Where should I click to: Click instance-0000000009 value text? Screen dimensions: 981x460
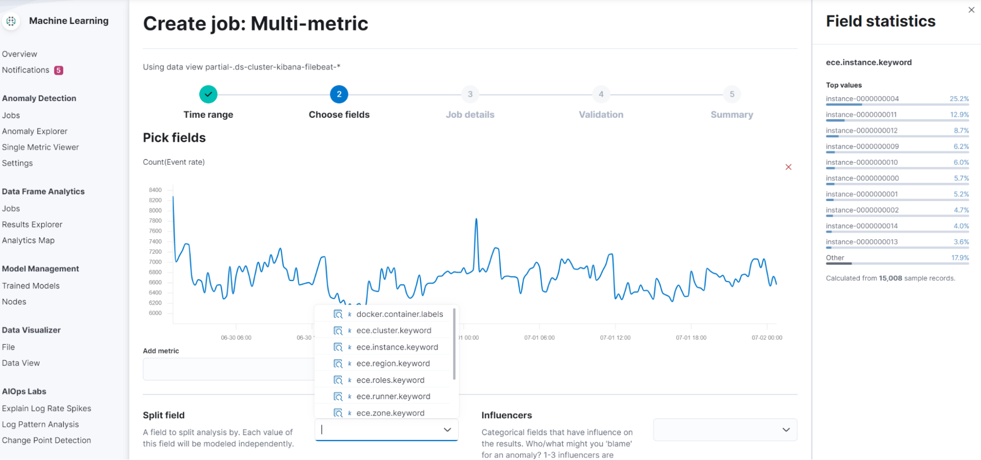(x=862, y=146)
